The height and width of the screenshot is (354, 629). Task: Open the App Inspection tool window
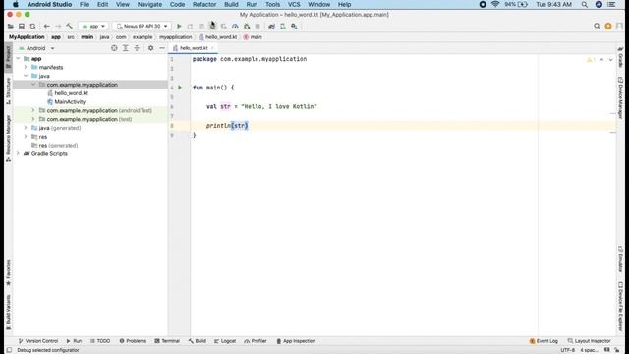click(296, 341)
